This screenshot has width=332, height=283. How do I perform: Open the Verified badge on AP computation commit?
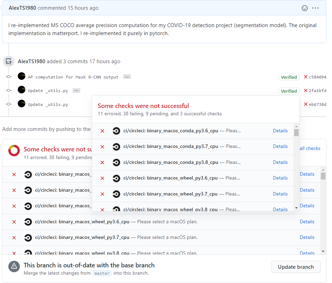(289, 77)
